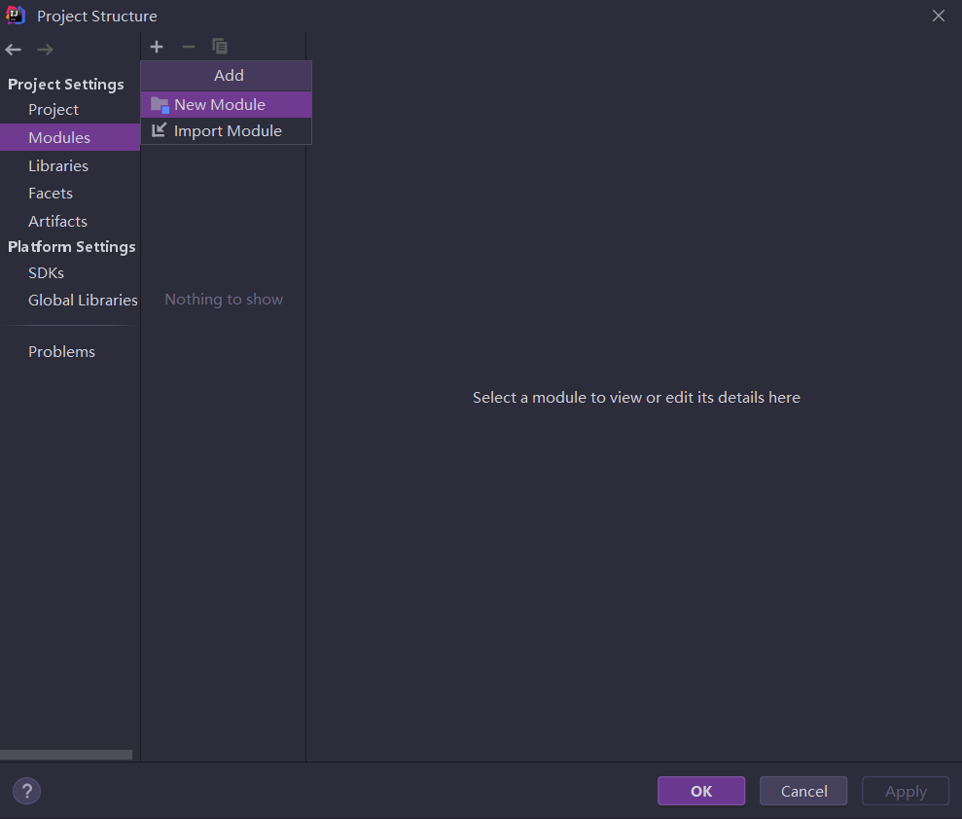
Task: Click the plus Add module icon
Action: pyautogui.click(x=157, y=47)
